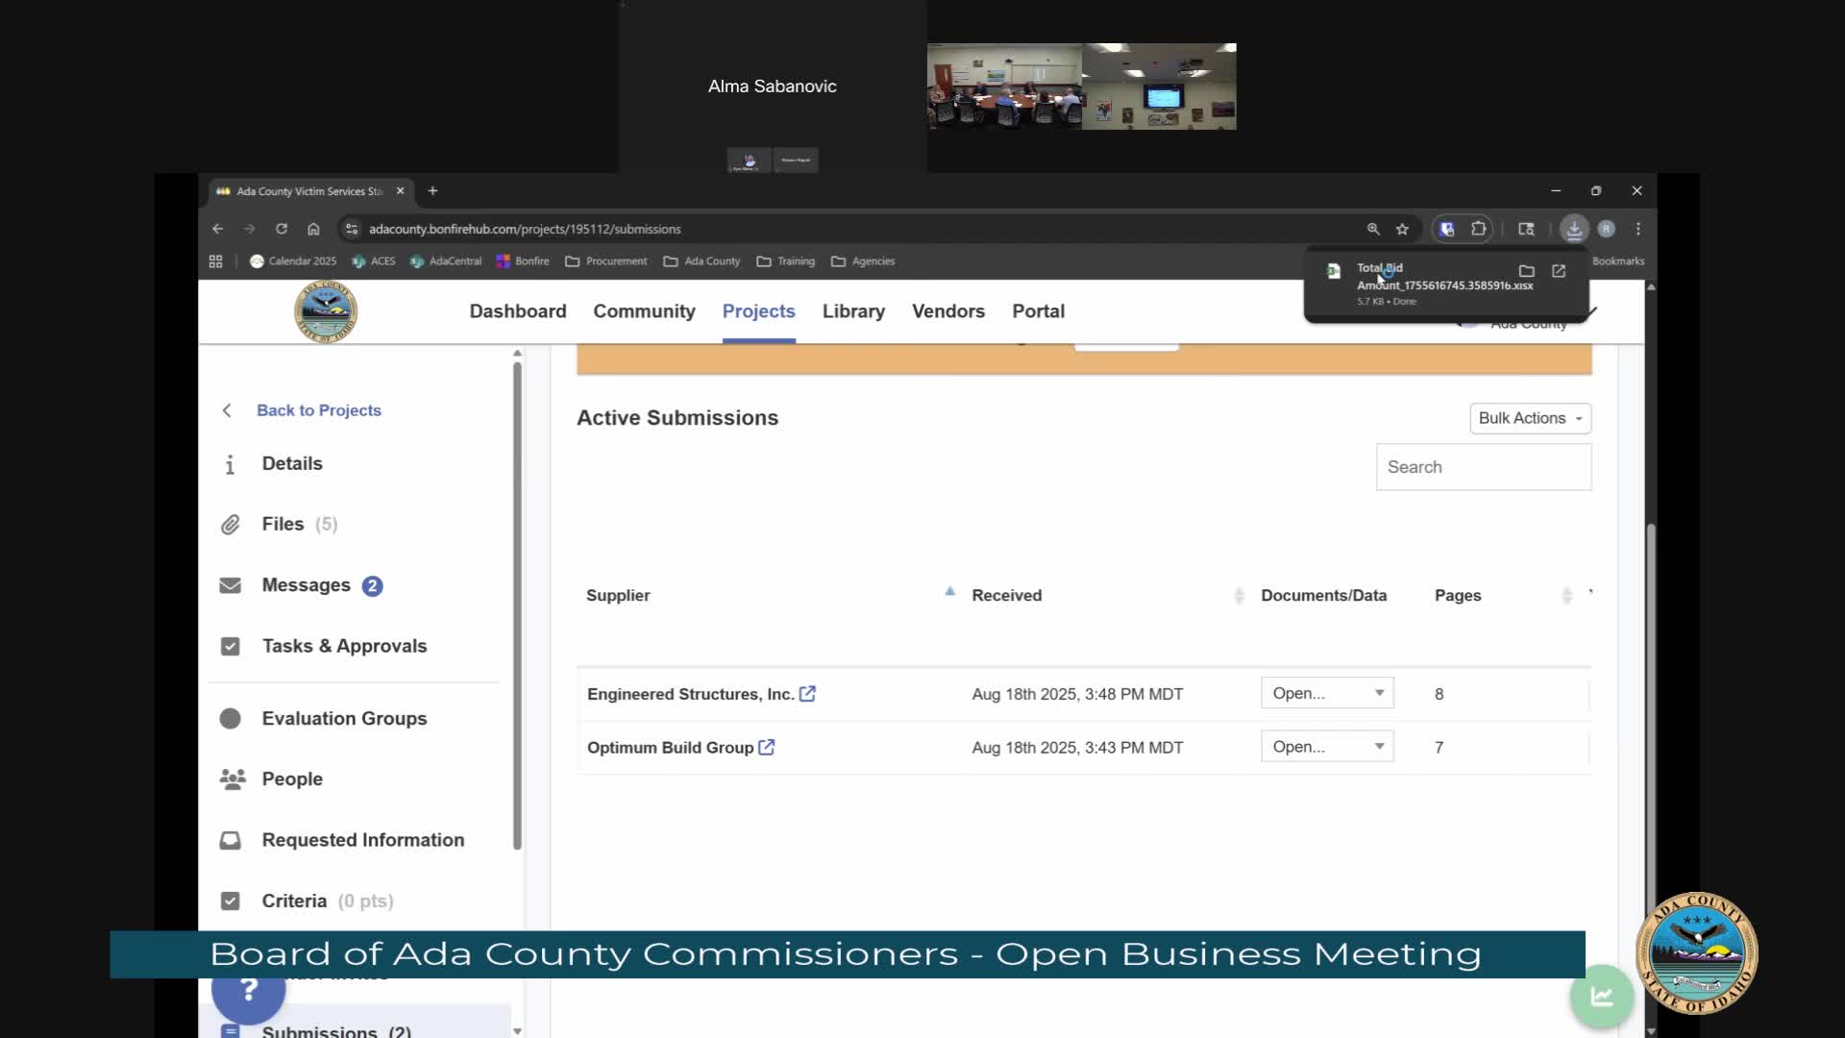Click the bookmark star in address bar
Viewport: 1845px width, 1038px height.
coord(1402,229)
